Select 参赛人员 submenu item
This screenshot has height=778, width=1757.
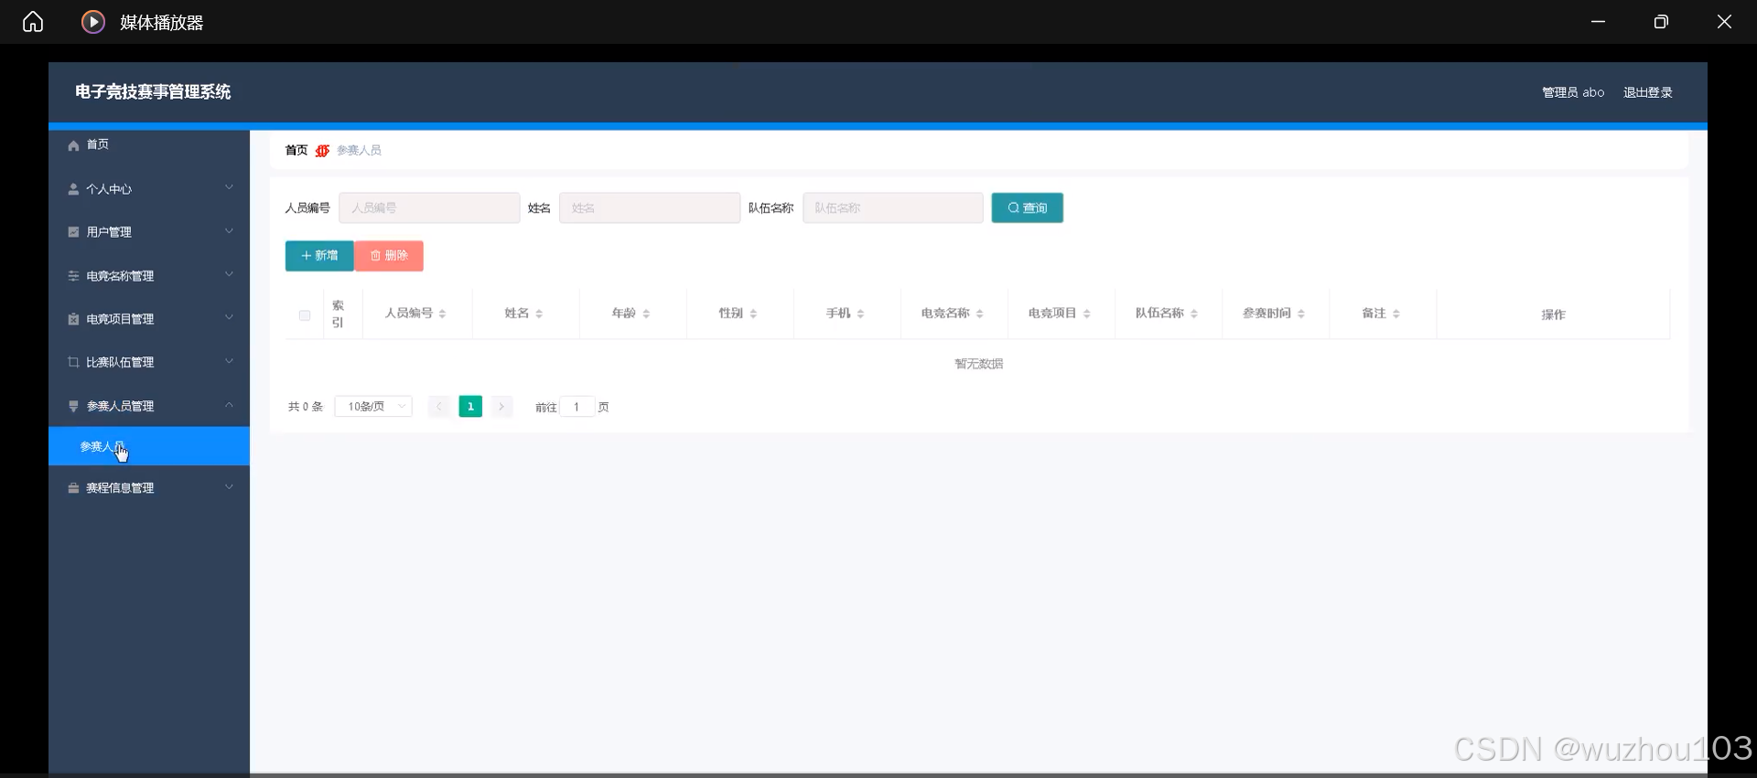point(149,446)
